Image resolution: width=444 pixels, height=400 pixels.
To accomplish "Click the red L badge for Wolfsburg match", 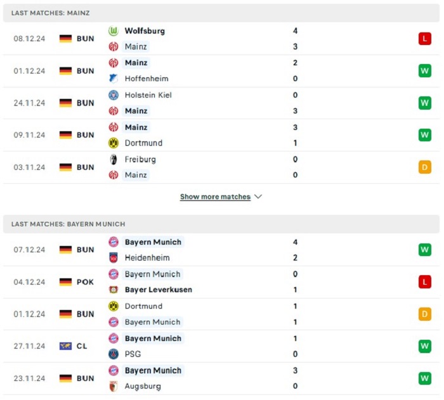I will [424, 39].
